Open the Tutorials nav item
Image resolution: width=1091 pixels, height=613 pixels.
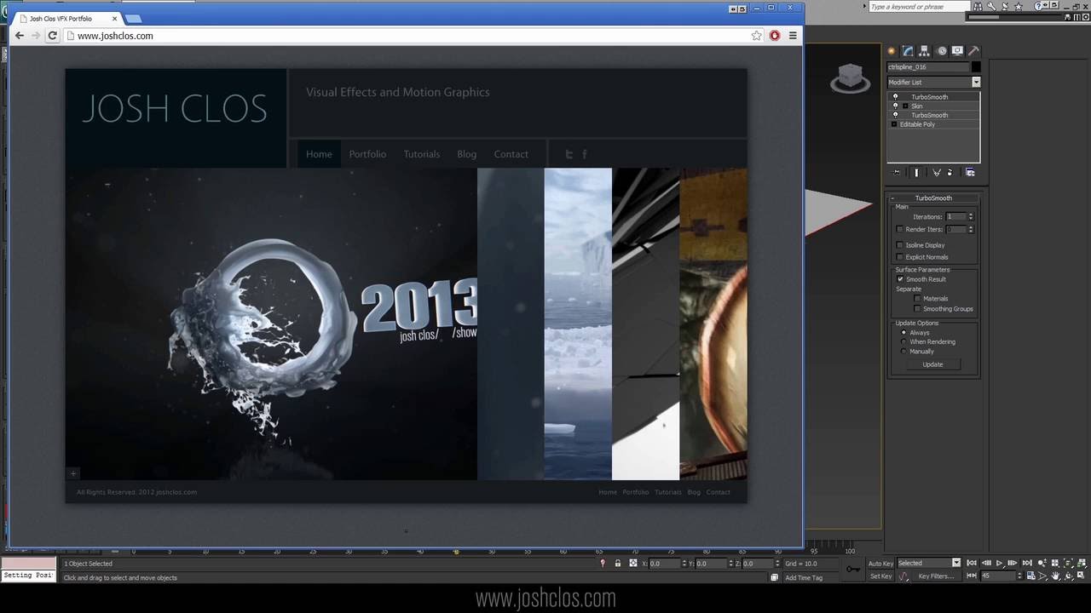[x=422, y=154]
